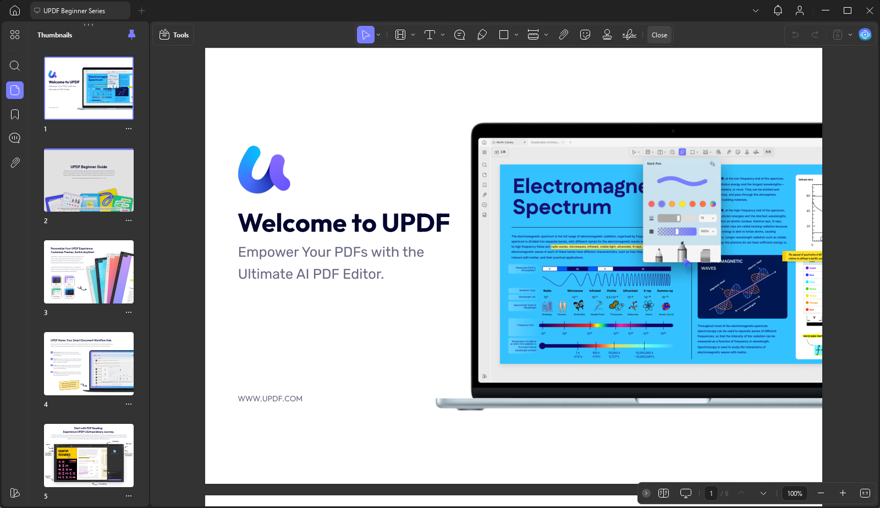Screen dimensions: 880x508
Task: Select the page 1 Welcome to UPDF thumbnail
Action: [89, 88]
